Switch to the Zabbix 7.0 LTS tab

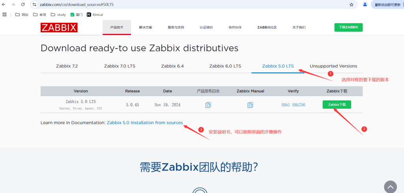120,66
